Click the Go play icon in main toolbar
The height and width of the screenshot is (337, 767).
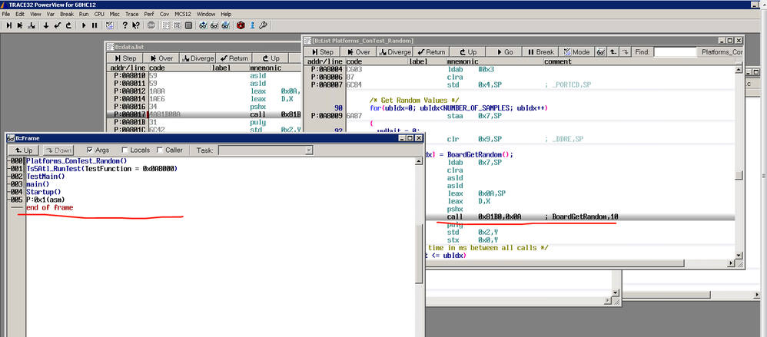point(84,25)
